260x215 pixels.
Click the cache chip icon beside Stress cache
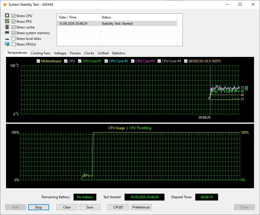7,27
